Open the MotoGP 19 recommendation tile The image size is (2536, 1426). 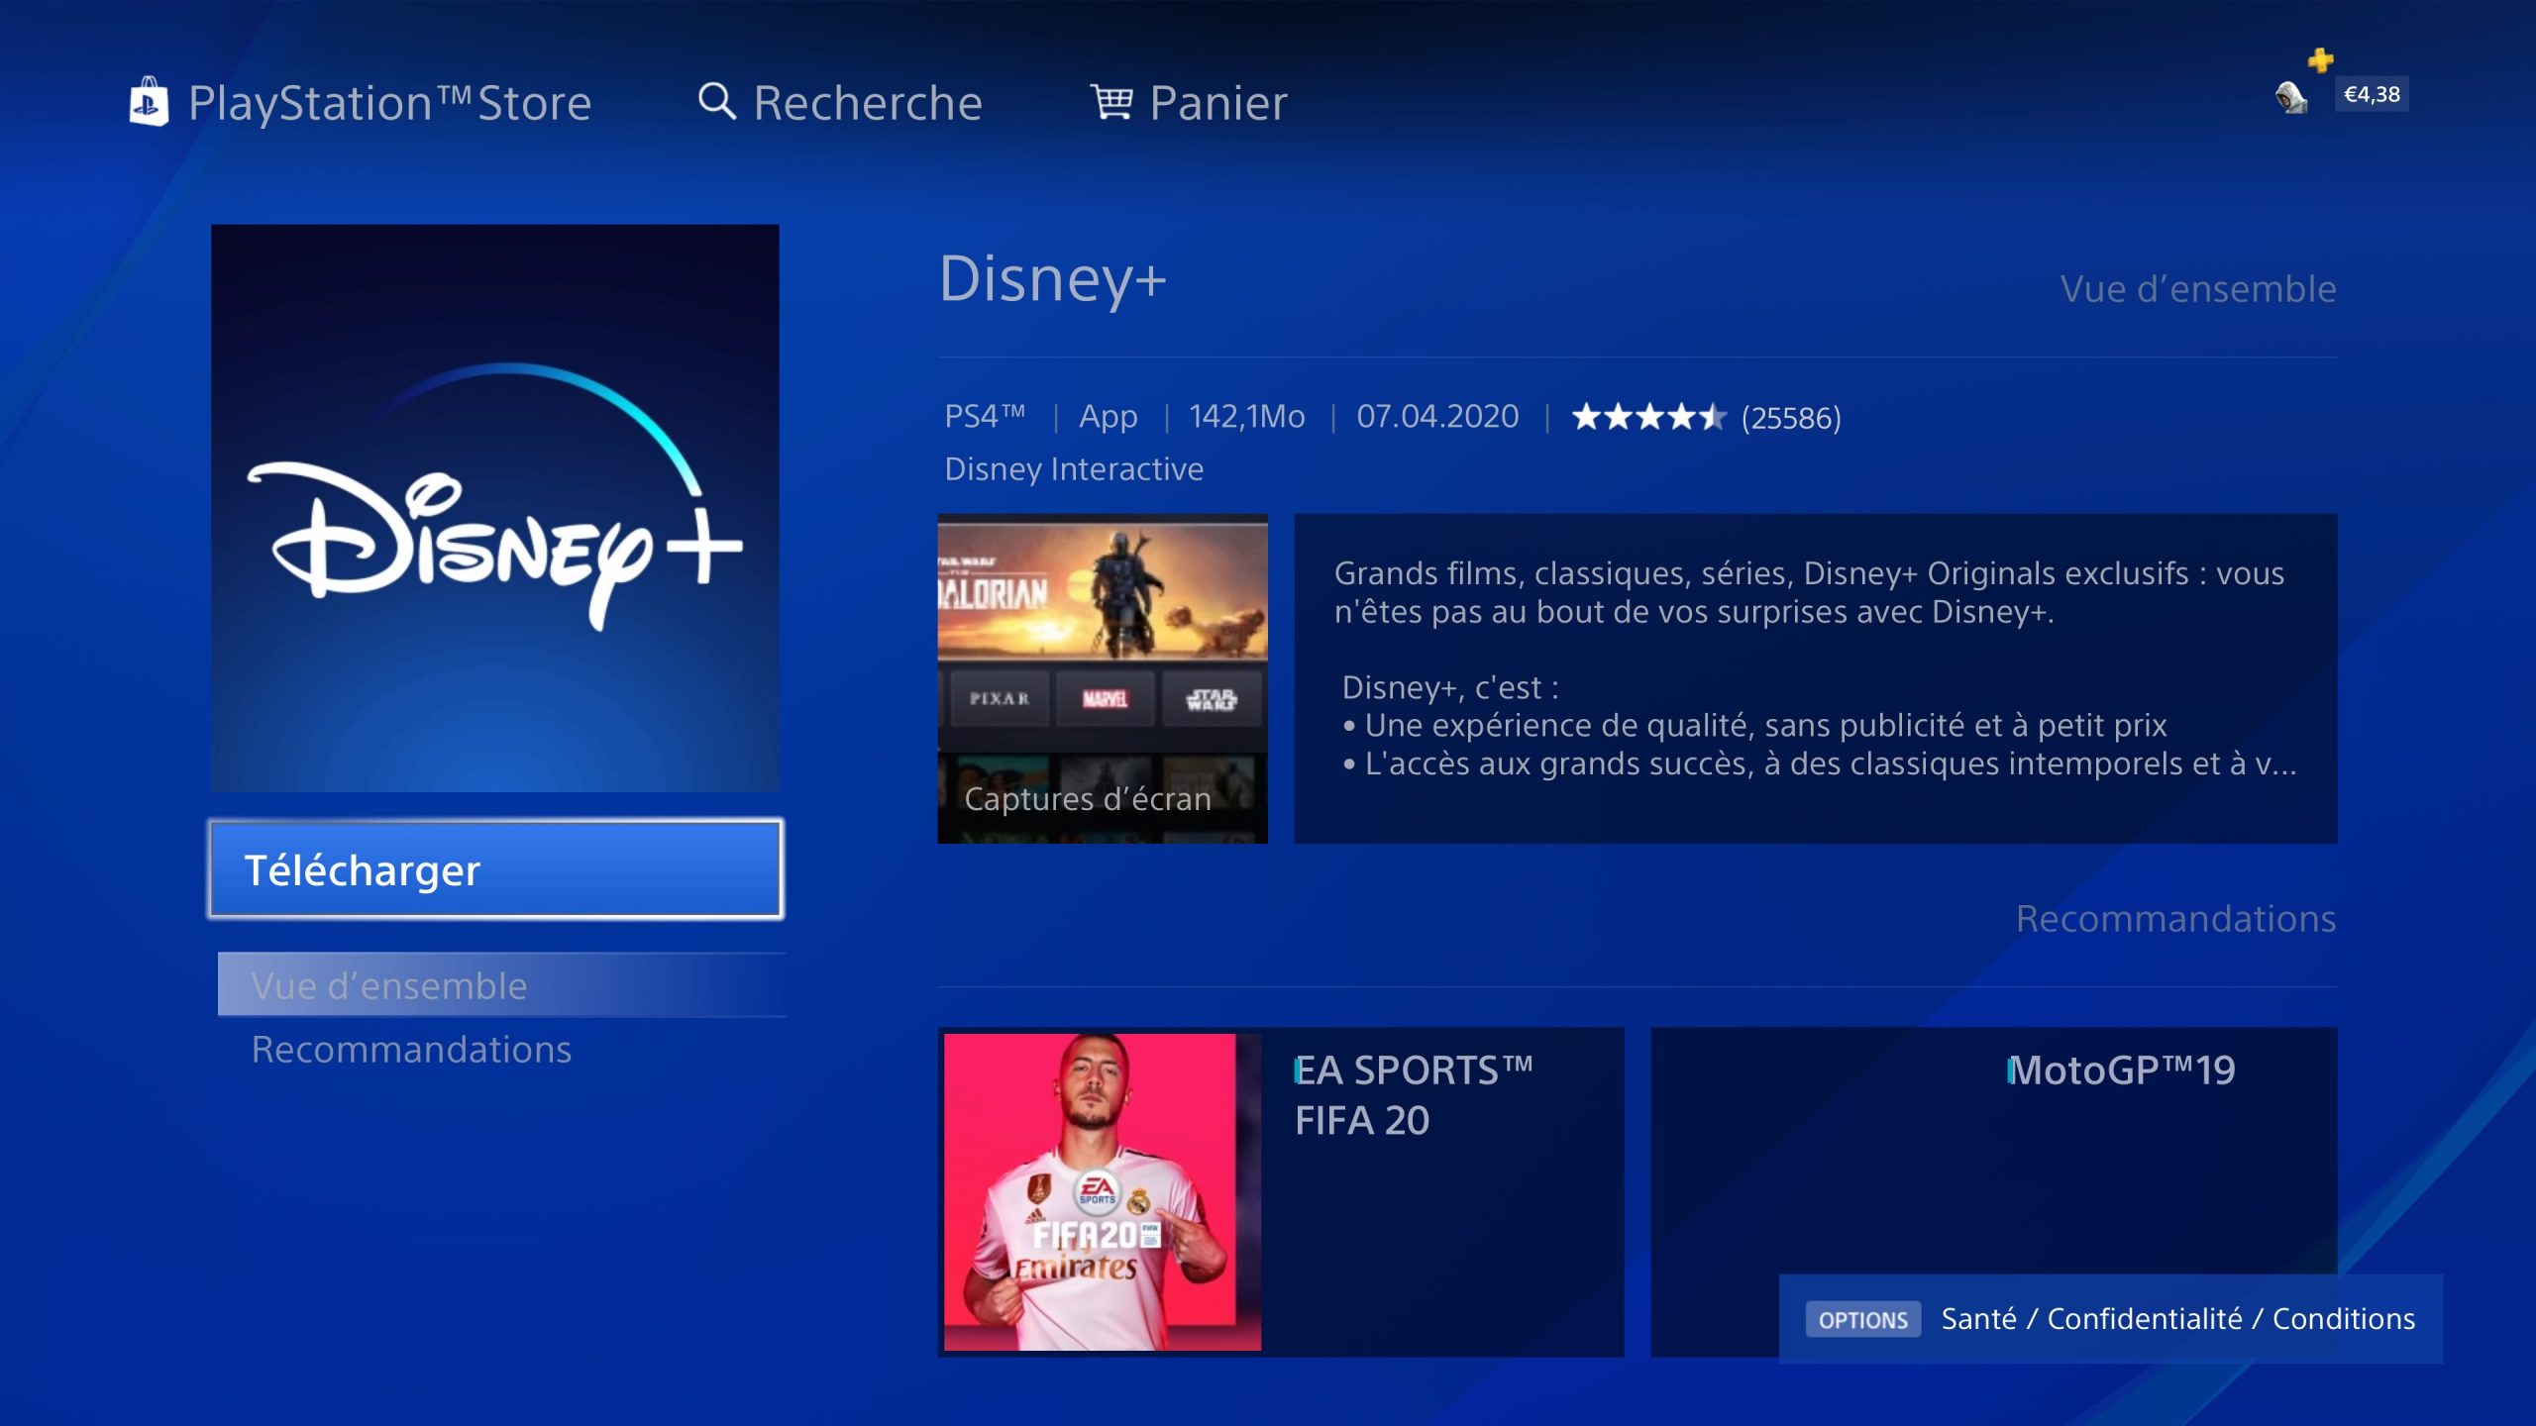[x=1993, y=1149]
